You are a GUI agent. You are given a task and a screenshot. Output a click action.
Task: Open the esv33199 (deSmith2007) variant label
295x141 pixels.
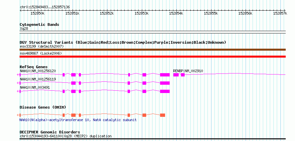tap(42, 46)
